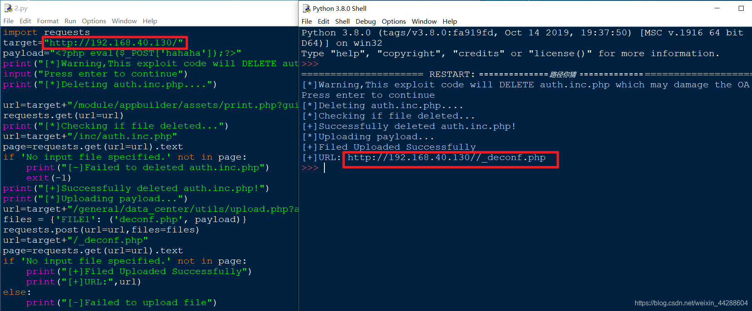Click the print "Failed to upload file" line

[121, 302]
